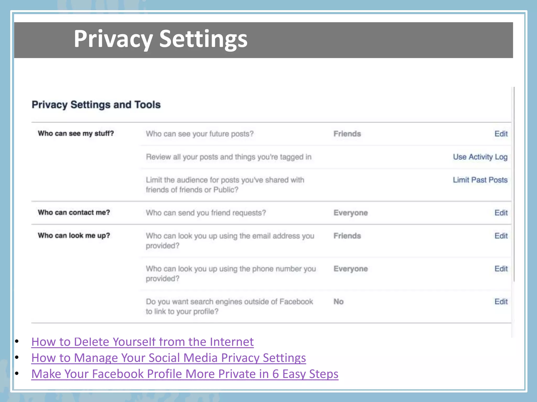This screenshot has width=537, height=402.
Task: Edit who can send you friend requests
Action: (501, 213)
